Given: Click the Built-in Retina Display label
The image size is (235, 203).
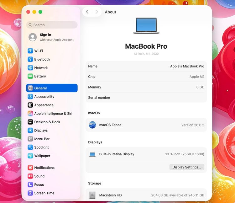Looking at the screenshot, I should coord(117,154).
